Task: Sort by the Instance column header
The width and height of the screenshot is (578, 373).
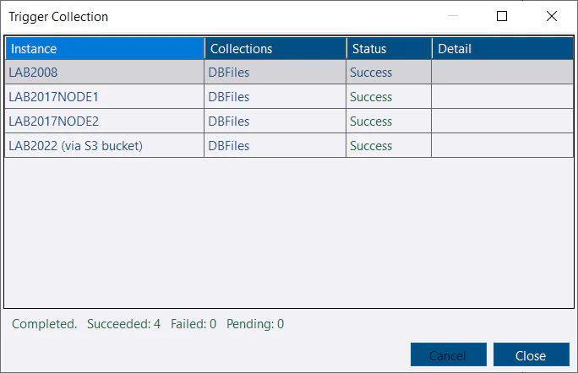Action: (x=105, y=49)
